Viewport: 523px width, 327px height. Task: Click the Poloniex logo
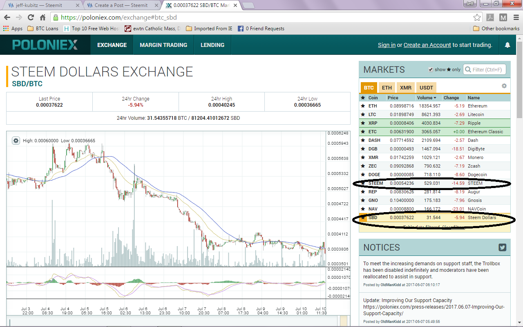tap(45, 45)
